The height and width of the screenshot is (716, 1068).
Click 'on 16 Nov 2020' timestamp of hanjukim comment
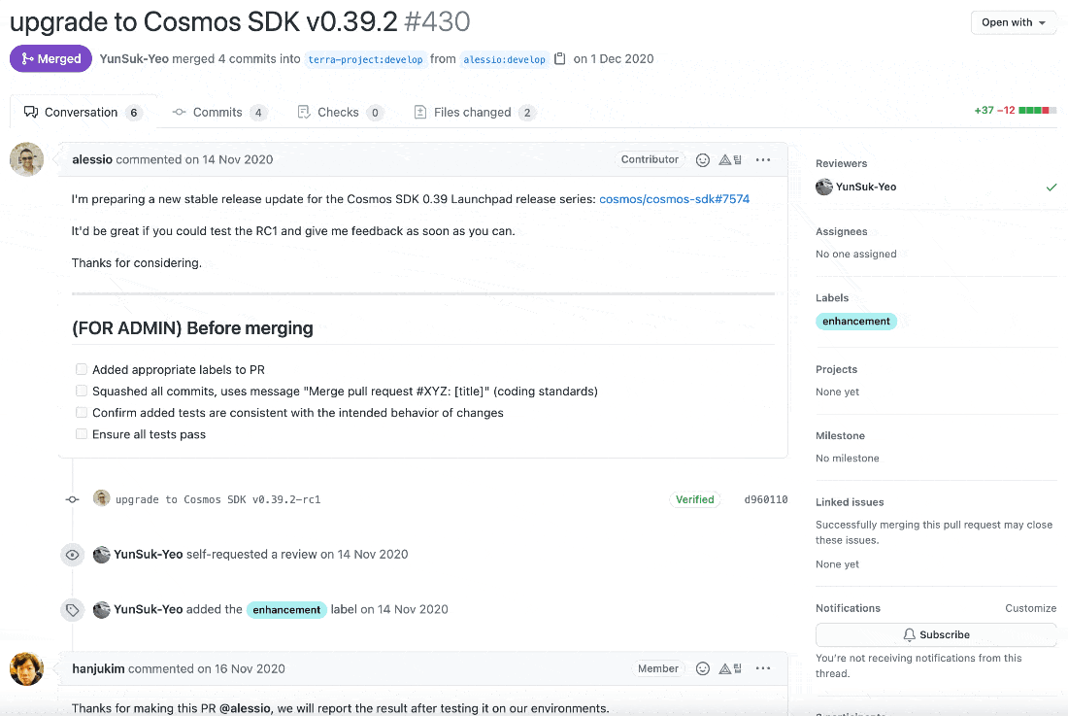tap(241, 669)
